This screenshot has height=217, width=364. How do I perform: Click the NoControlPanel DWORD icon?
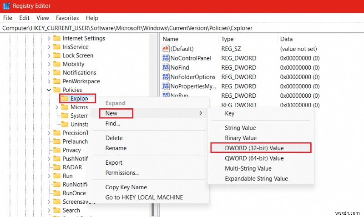166,58
